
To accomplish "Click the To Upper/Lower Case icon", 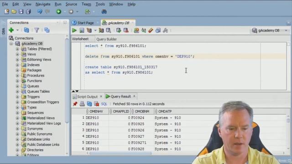I will (x=144, y=31).
